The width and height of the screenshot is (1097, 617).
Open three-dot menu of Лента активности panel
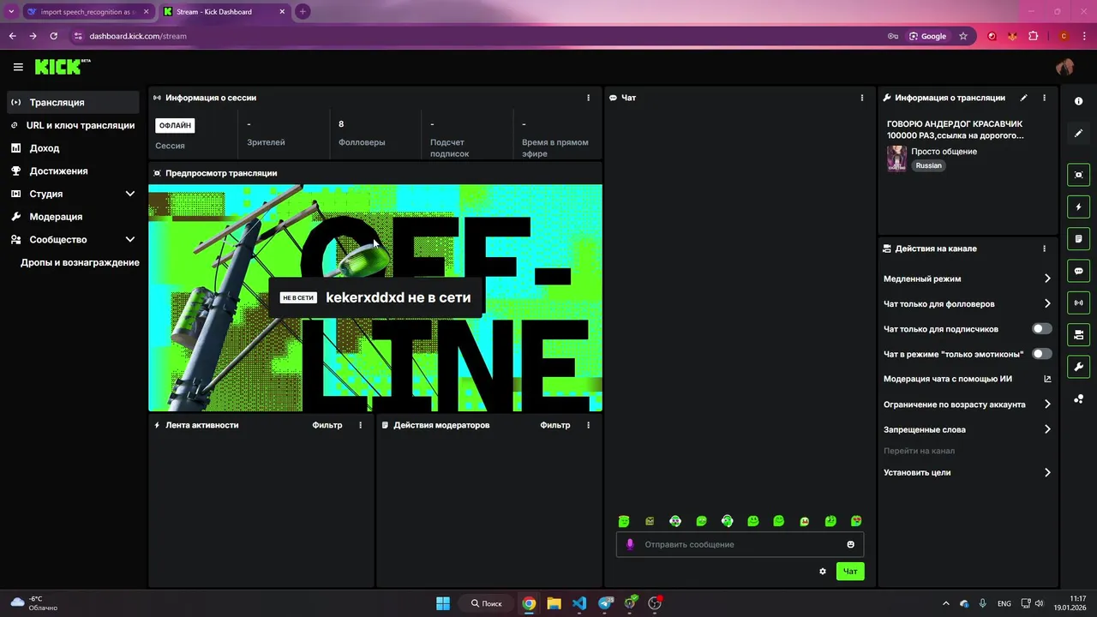[360, 425]
